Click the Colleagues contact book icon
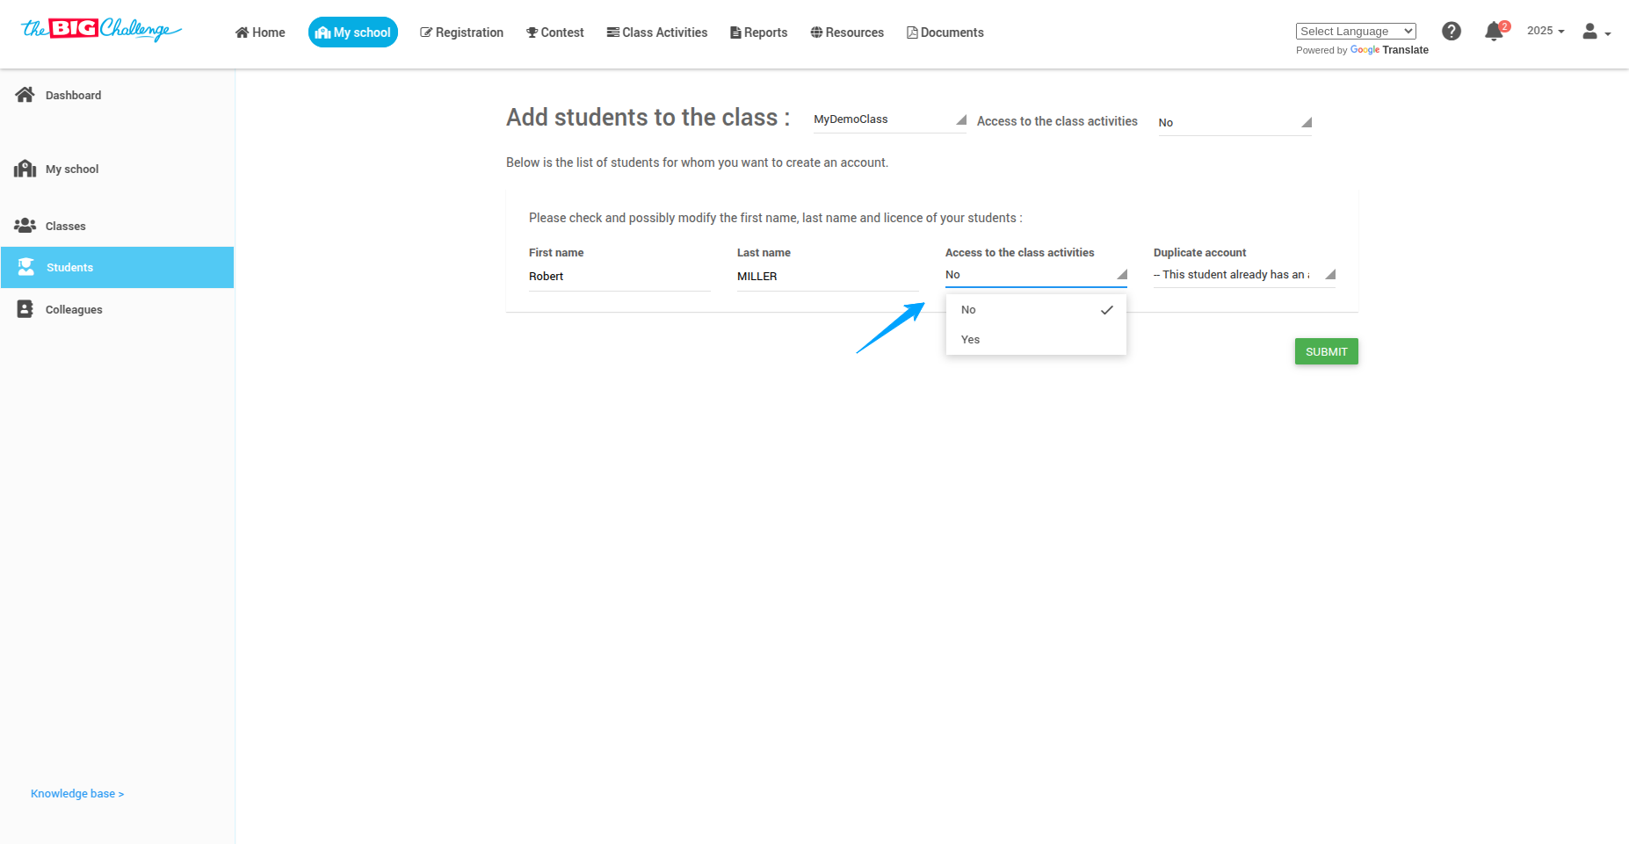Screen dimensions: 1629x844 click(25, 309)
